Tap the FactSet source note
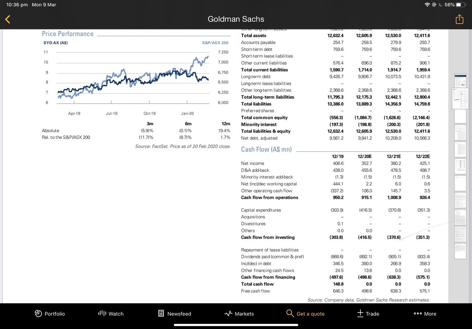Viewport: 472px width, 329px height. (x=183, y=146)
